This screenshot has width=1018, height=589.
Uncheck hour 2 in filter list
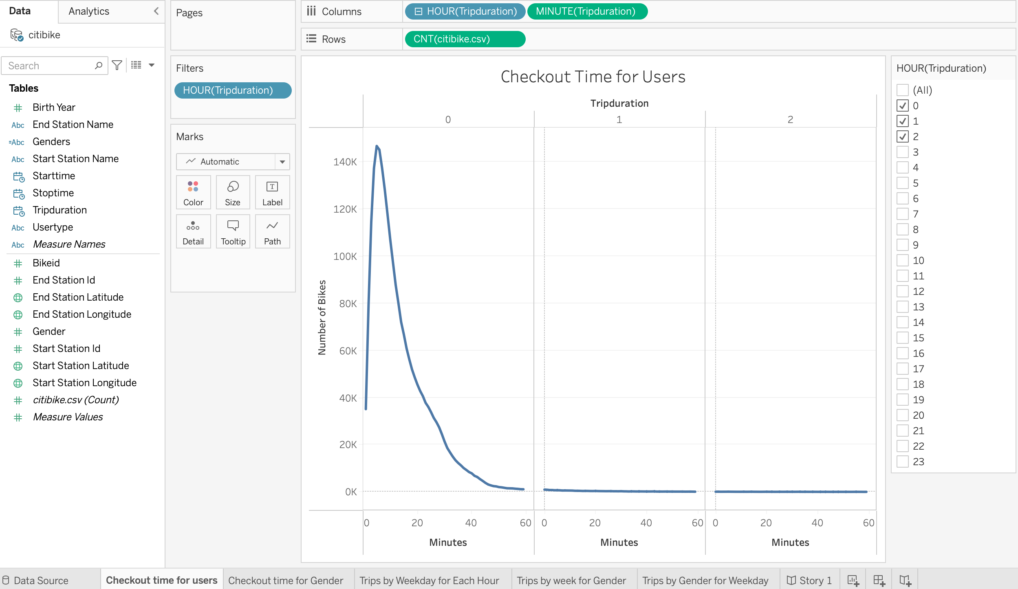[x=903, y=136]
